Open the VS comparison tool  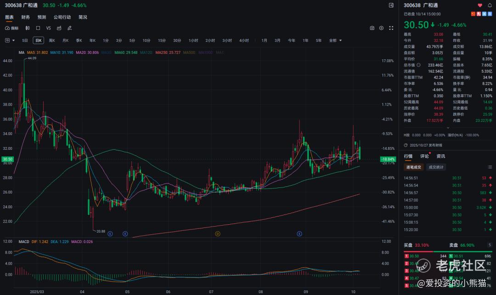click(48, 28)
